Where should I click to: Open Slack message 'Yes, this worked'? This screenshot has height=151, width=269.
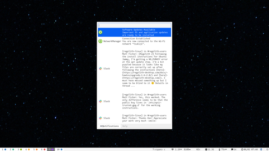pyautogui.click(x=145, y=101)
